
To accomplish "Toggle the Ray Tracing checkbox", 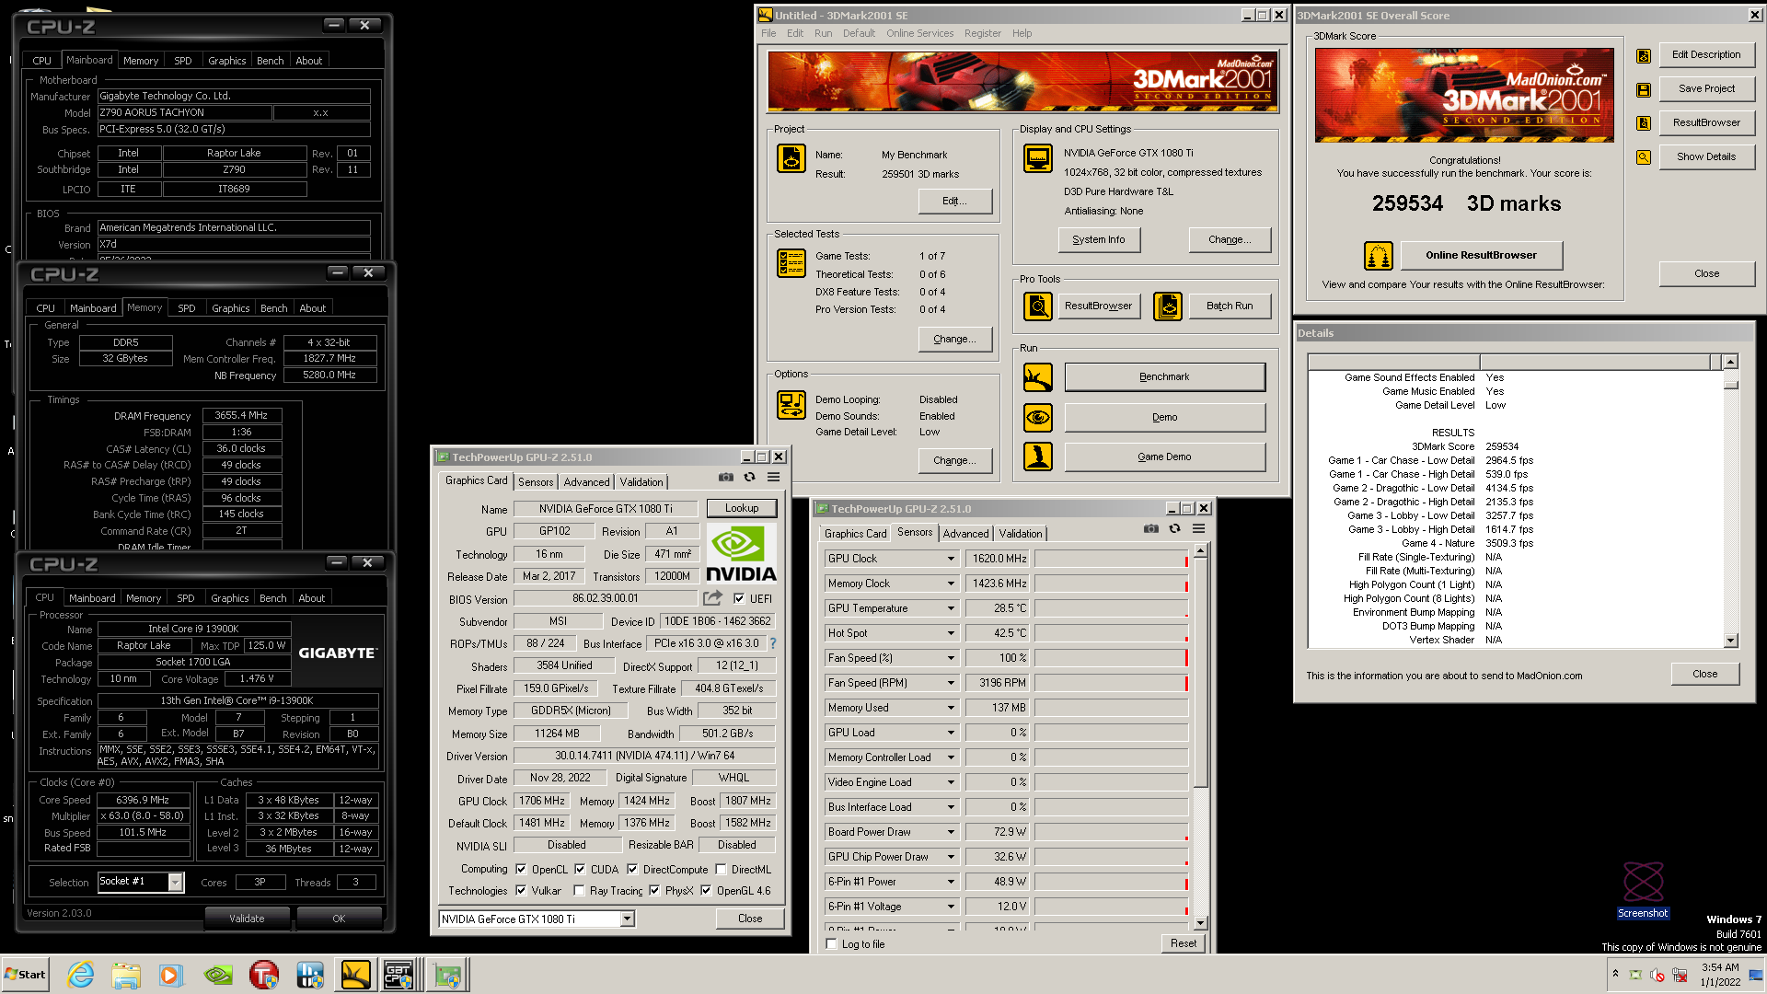I will [x=579, y=890].
